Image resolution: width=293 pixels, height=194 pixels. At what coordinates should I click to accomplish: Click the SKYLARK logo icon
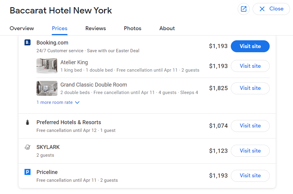[x=28, y=147]
